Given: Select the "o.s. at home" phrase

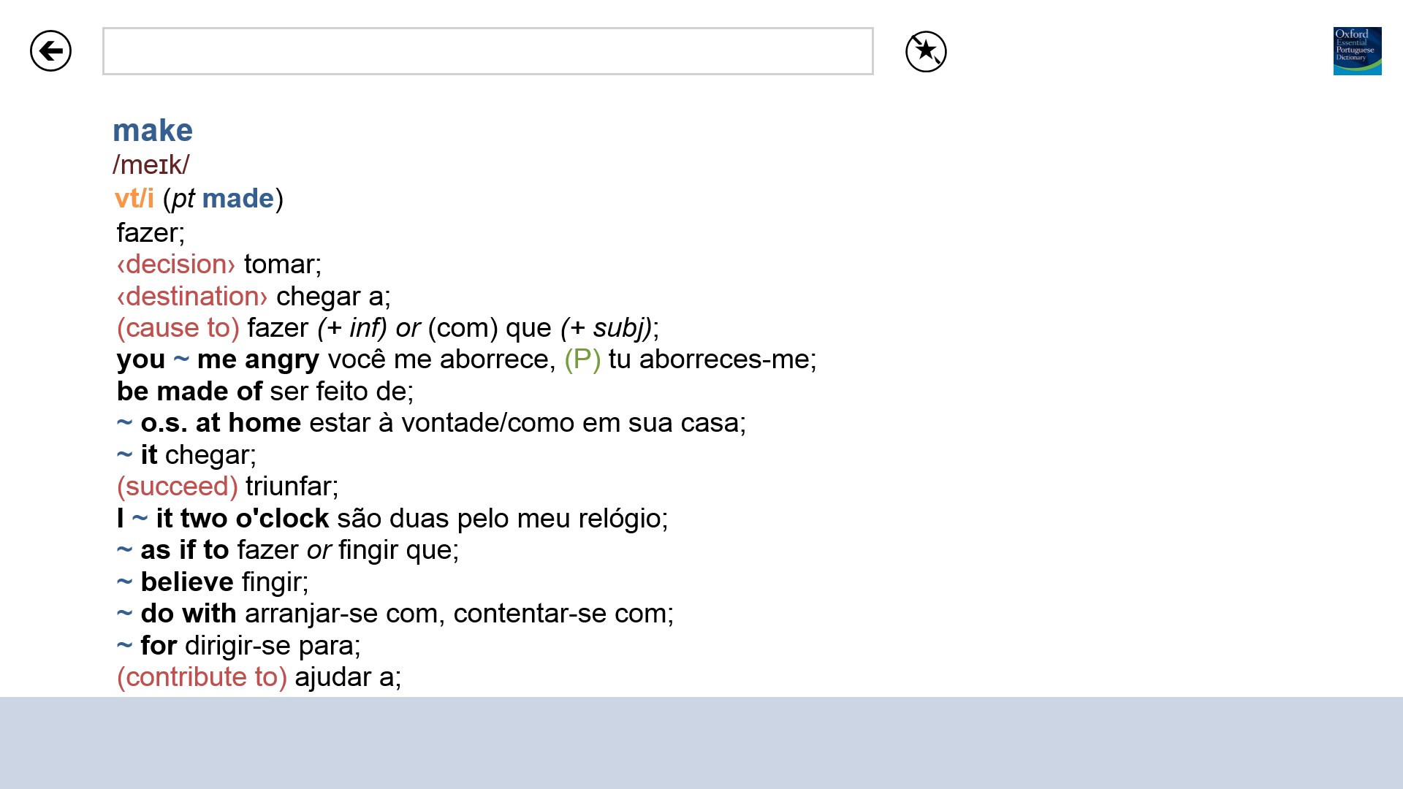Looking at the screenshot, I should pyautogui.click(x=221, y=423).
